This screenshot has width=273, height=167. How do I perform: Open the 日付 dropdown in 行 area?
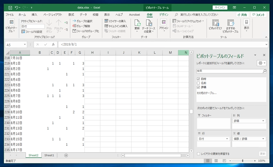pyautogui.click(x=227, y=139)
